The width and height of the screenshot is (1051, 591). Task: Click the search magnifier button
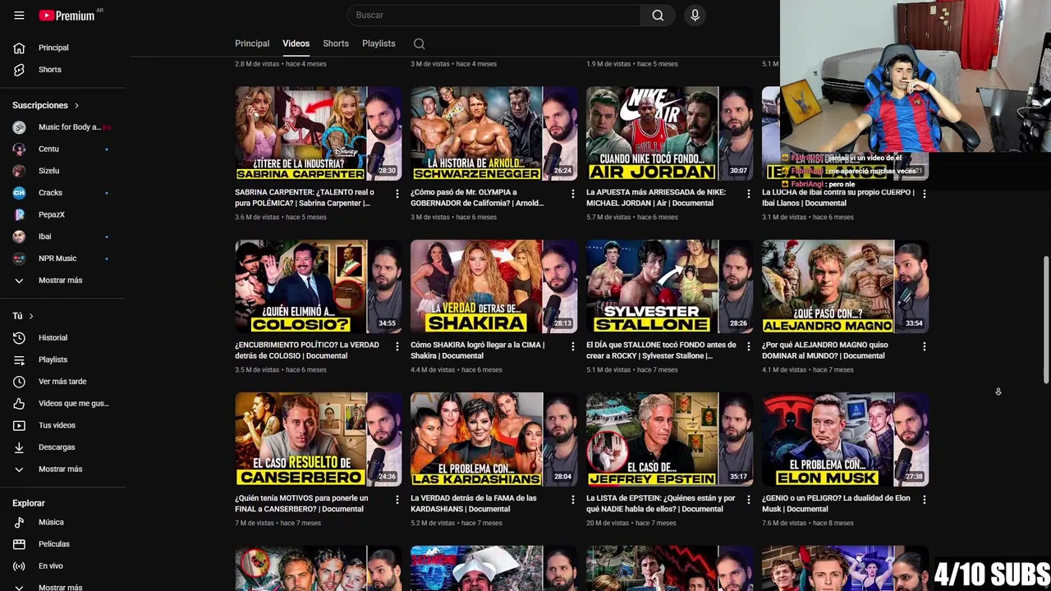(x=658, y=15)
